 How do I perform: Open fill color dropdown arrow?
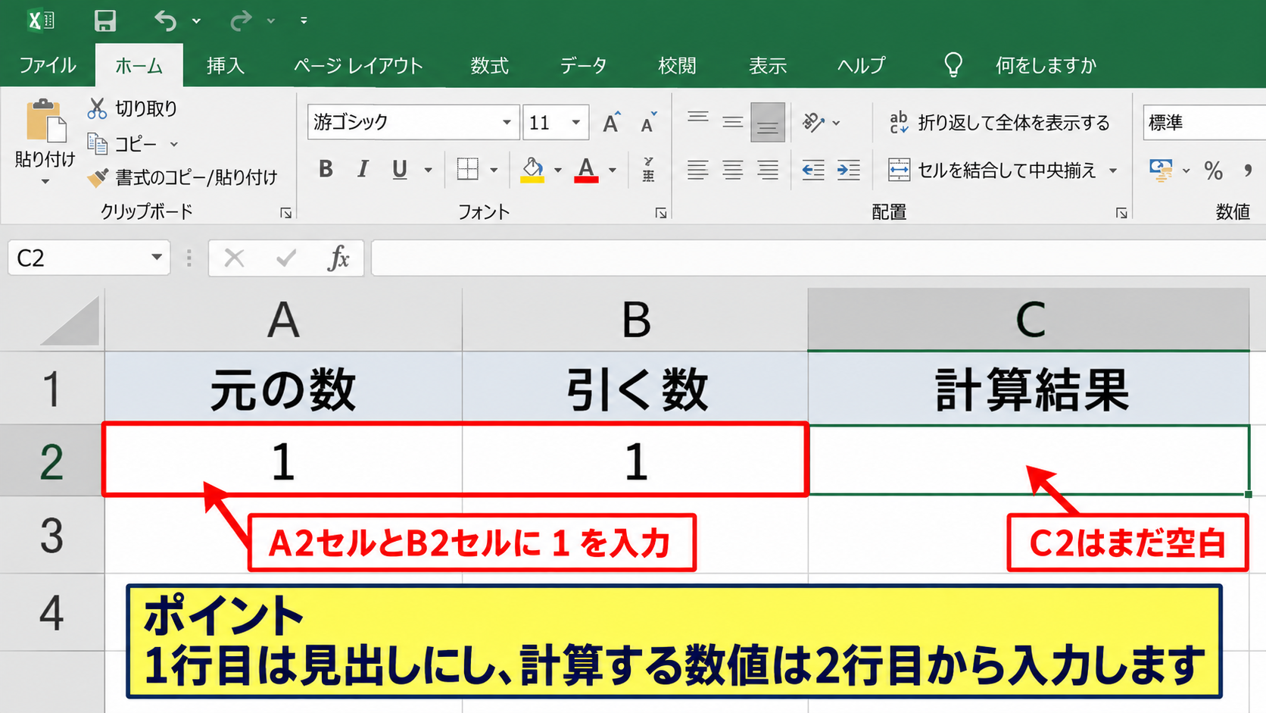coord(558,170)
